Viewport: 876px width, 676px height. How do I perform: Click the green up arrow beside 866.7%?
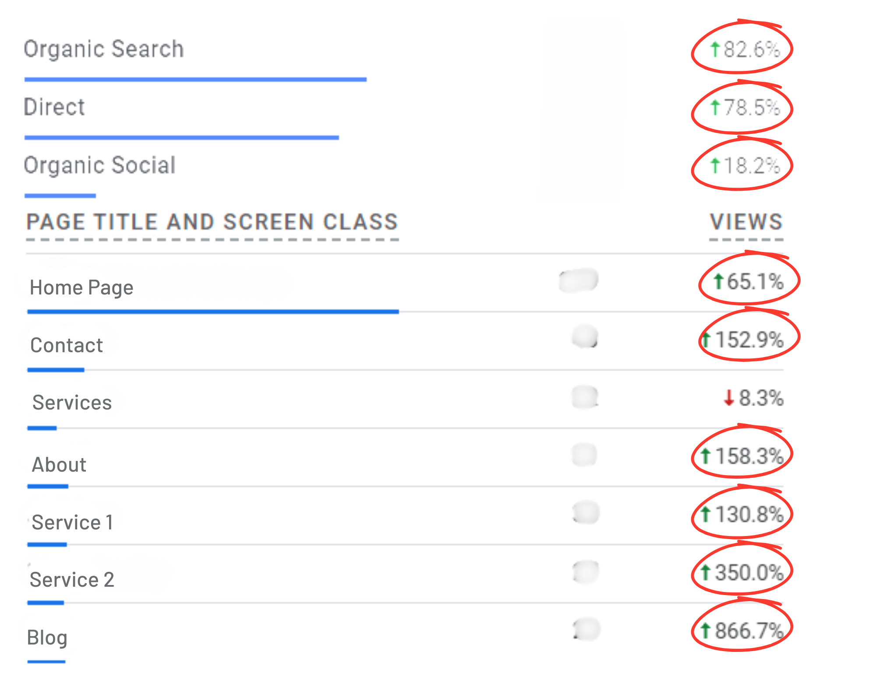pyautogui.click(x=705, y=630)
